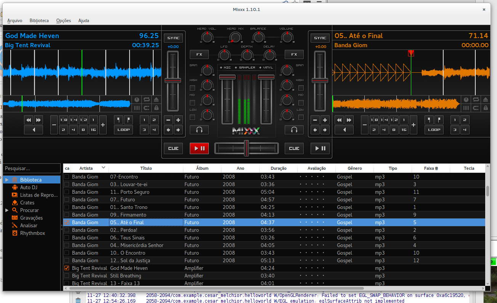The width and height of the screenshot is (497, 303).
Task: Click the crossfader slider
Action: coord(247,148)
